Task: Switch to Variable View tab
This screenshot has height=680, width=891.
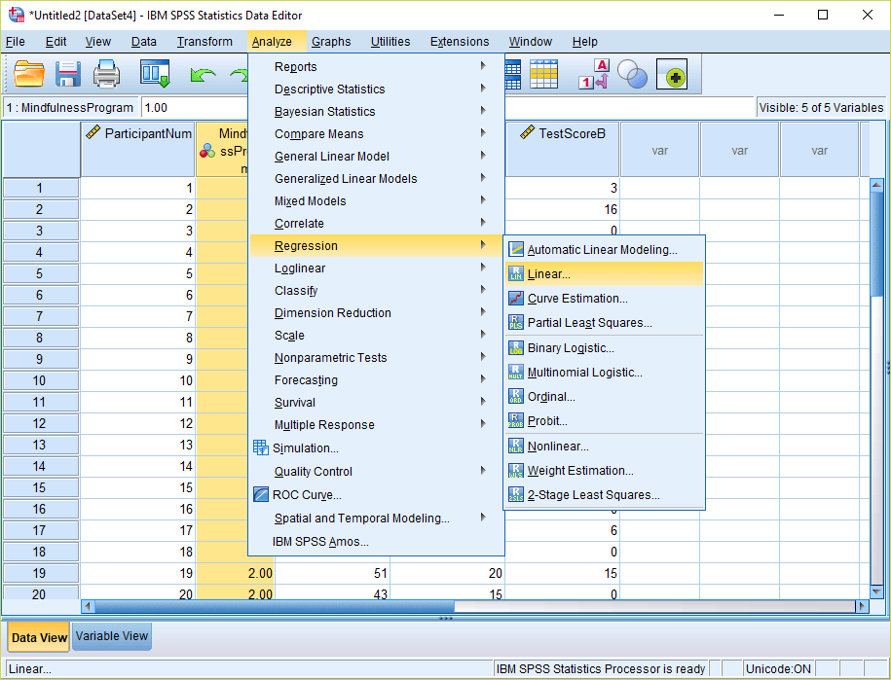Action: tap(112, 636)
